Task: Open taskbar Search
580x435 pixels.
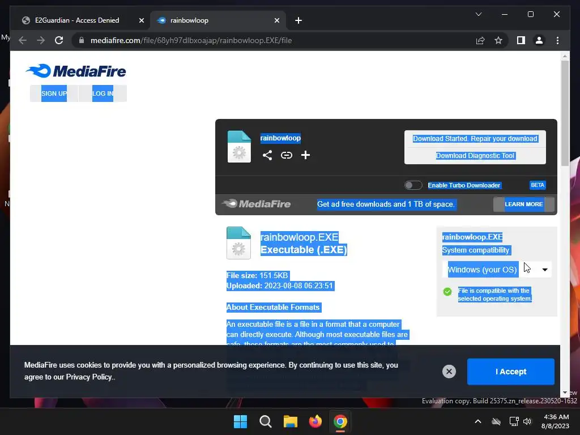Action: (x=265, y=421)
